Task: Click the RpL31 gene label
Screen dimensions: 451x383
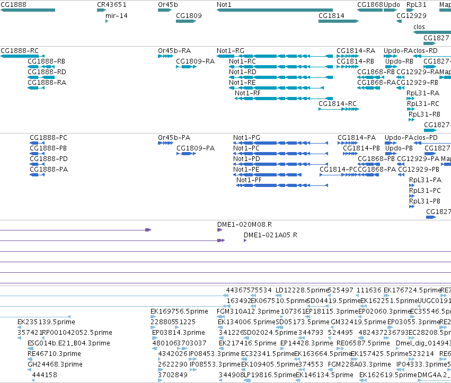Action: pos(416,5)
